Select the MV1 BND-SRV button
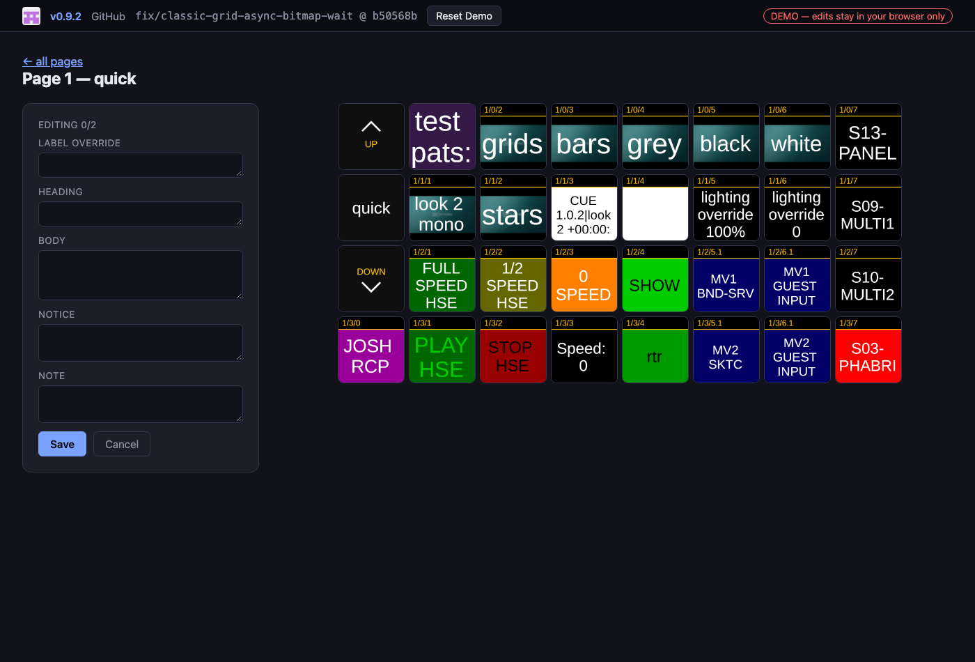The height and width of the screenshot is (662, 975). tap(726, 279)
